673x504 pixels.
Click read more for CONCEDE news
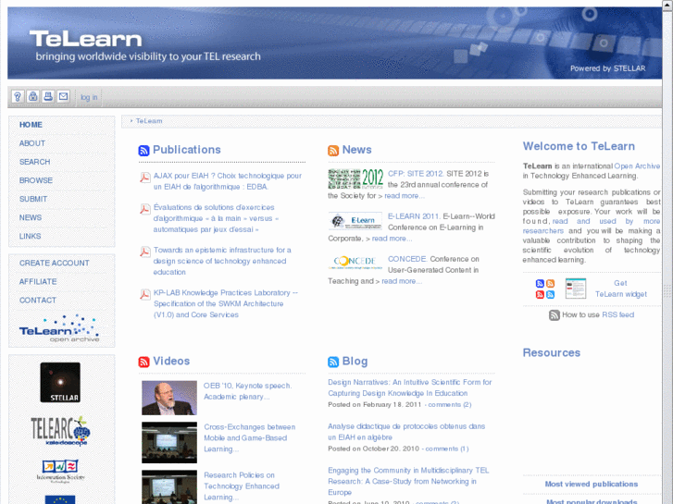[402, 281]
